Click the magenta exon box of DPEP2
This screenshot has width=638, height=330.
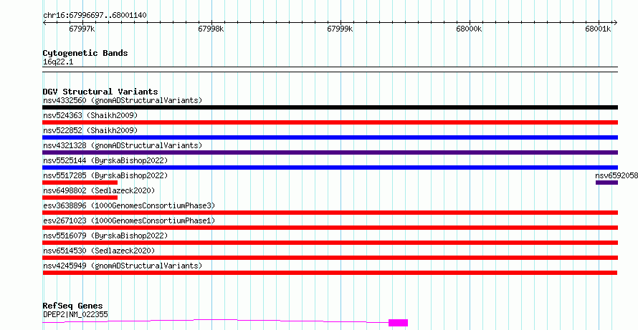pos(398,323)
